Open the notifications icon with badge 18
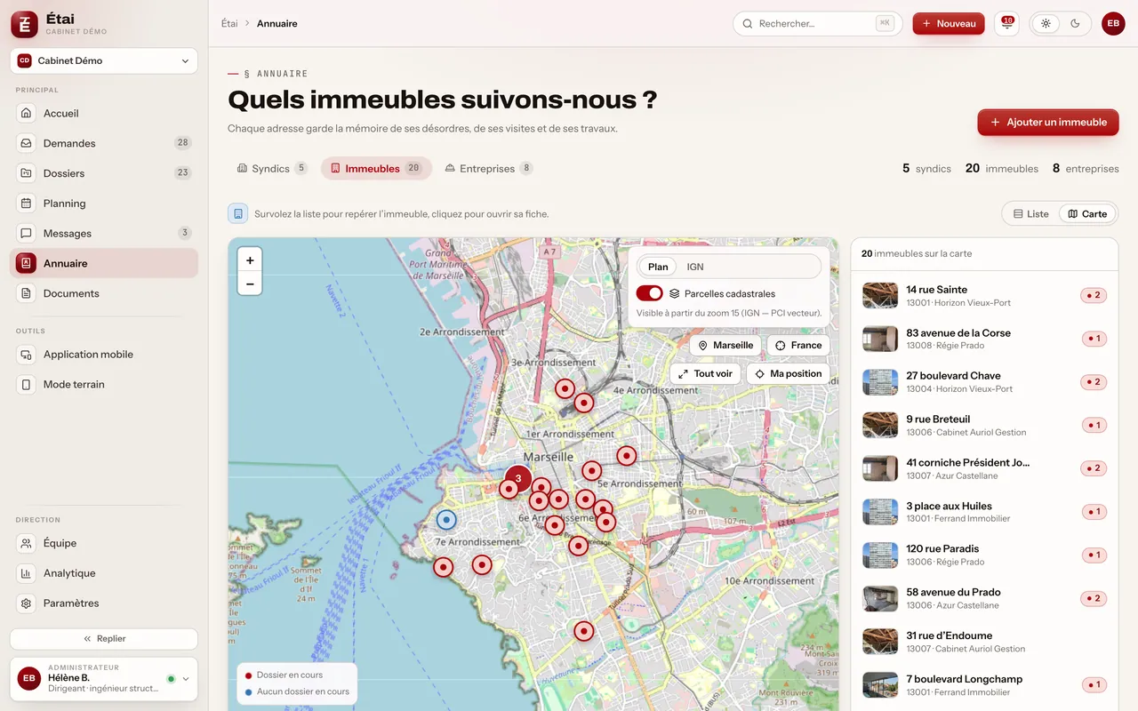 click(x=1006, y=24)
